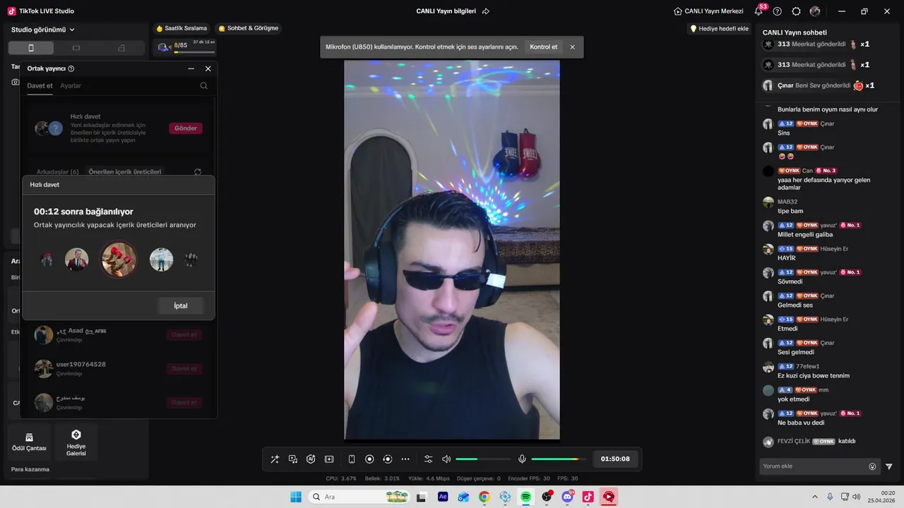Click the phone preview icon in bottom toolbar
The height and width of the screenshot is (508, 904).
click(352, 459)
